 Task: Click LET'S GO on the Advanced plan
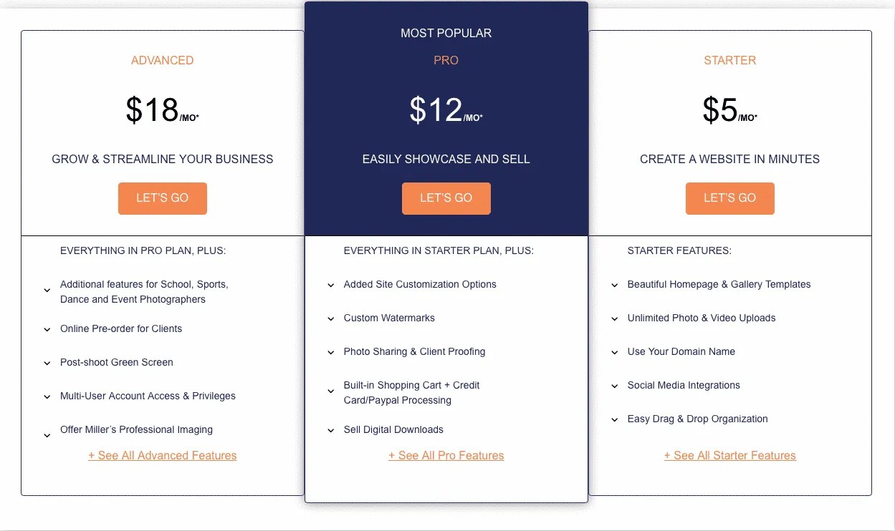coord(162,198)
